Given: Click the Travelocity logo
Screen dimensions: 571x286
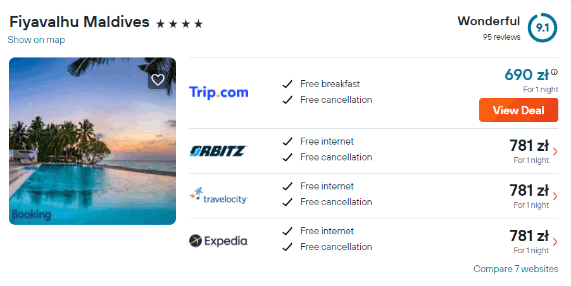Looking at the screenshot, I should coord(218,196).
